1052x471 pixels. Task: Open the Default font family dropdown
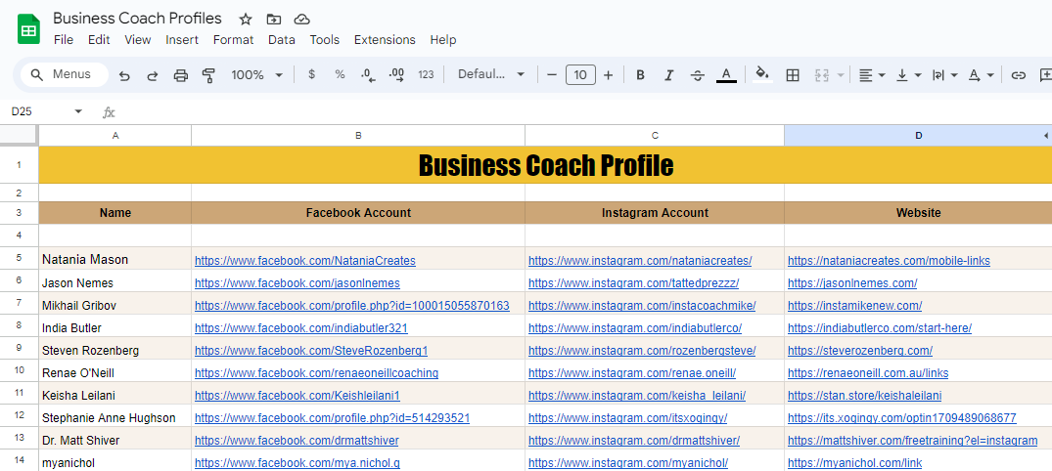tap(491, 74)
